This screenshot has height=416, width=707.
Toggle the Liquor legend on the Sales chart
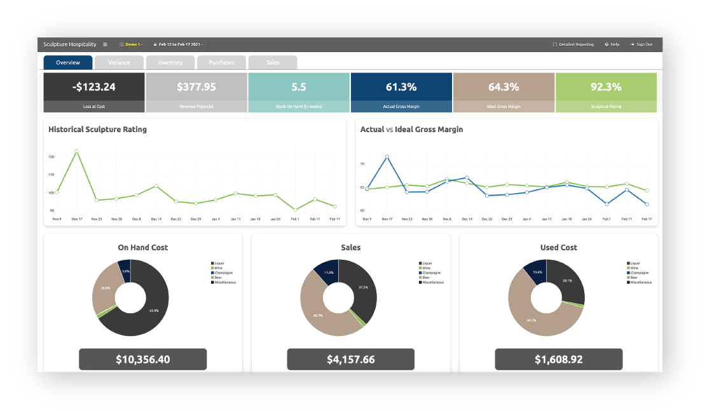(x=425, y=262)
